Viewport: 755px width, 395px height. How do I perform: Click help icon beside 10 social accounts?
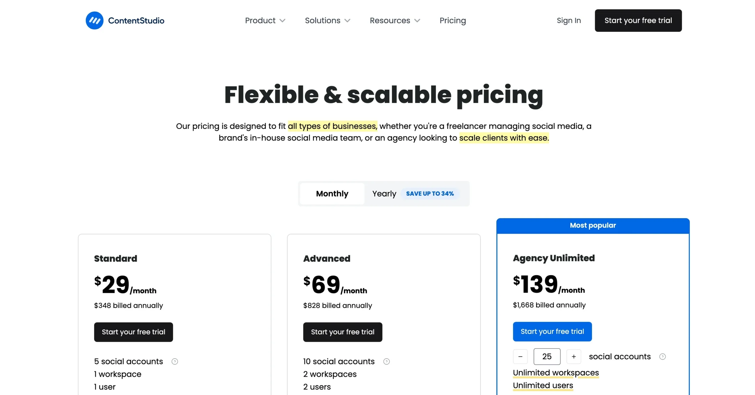point(386,361)
